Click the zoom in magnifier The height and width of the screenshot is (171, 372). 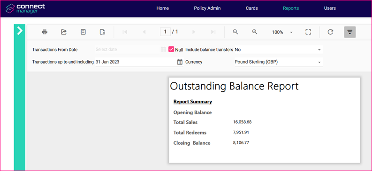tap(255, 32)
